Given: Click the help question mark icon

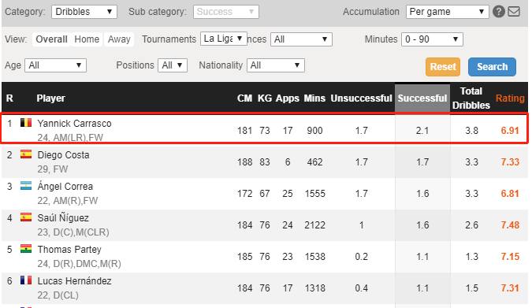Looking at the screenshot, I should tap(499, 12).
